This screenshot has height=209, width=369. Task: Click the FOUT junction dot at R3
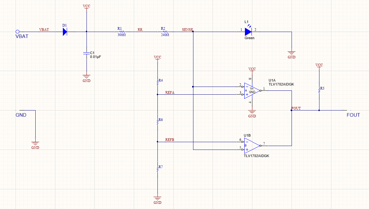tap(319, 110)
